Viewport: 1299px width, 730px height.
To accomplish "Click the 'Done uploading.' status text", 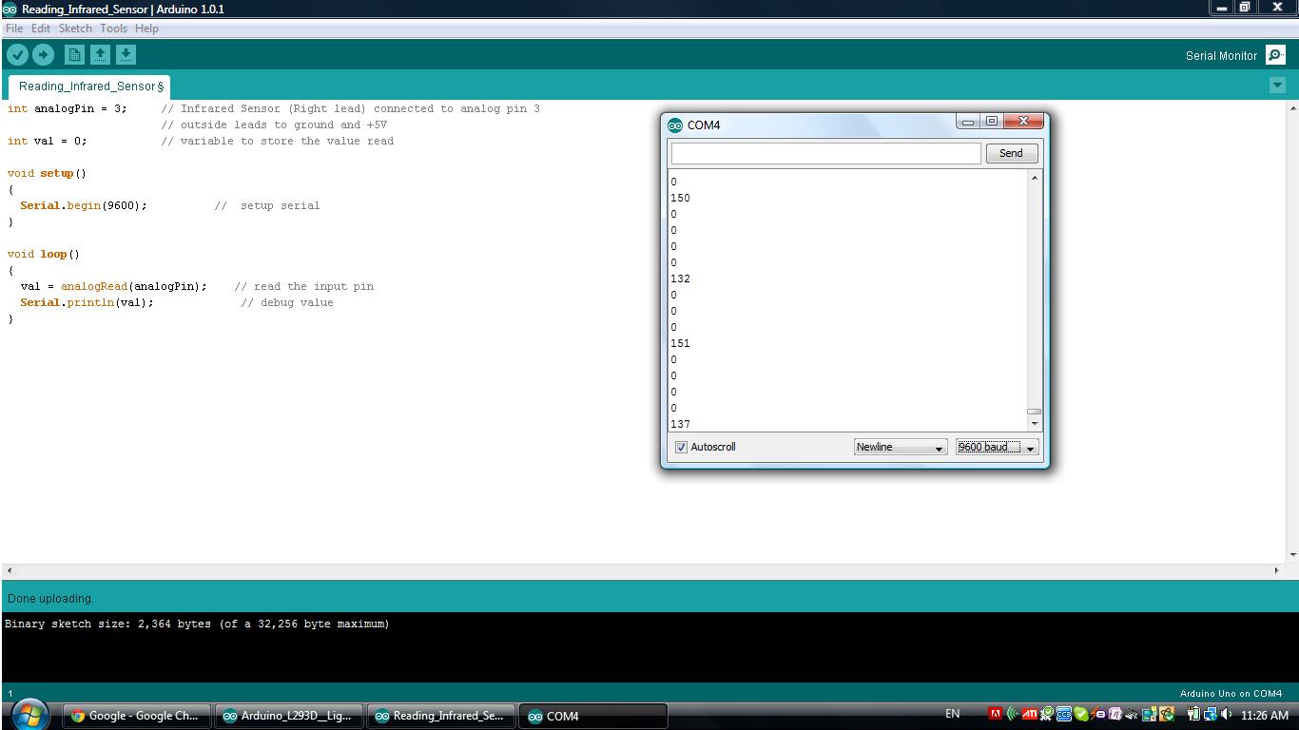I will point(50,599).
